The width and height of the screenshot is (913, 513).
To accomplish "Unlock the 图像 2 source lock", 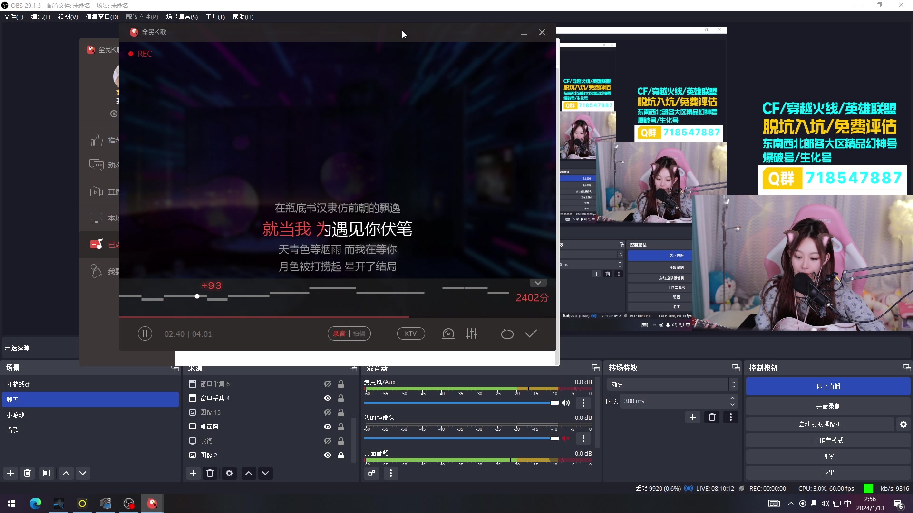I will [341, 455].
